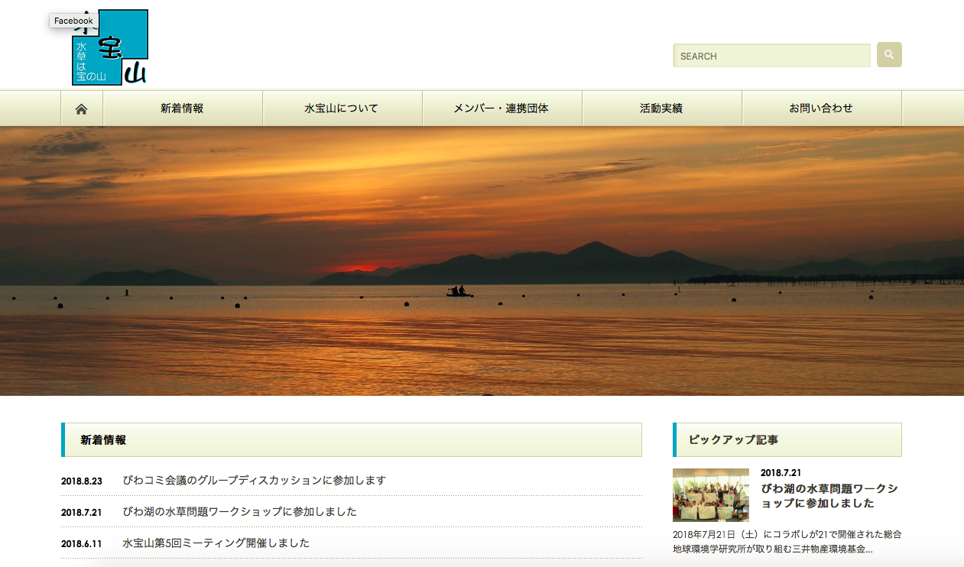Click the date above the pickup article title

pos(781,473)
